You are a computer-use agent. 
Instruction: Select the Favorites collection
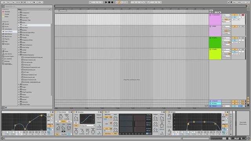(7, 12)
